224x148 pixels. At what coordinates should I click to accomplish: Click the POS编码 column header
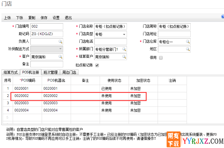click(28, 80)
